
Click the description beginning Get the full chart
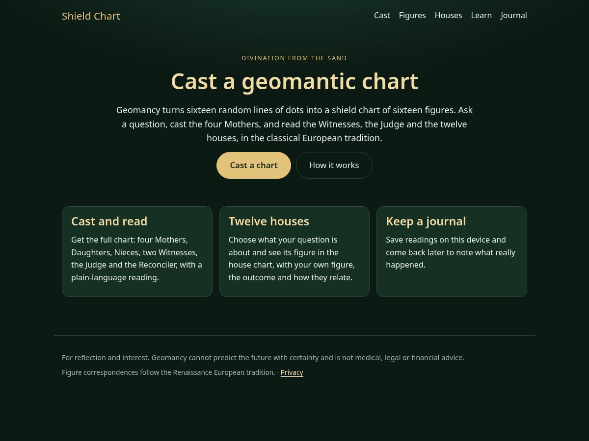(x=137, y=259)
